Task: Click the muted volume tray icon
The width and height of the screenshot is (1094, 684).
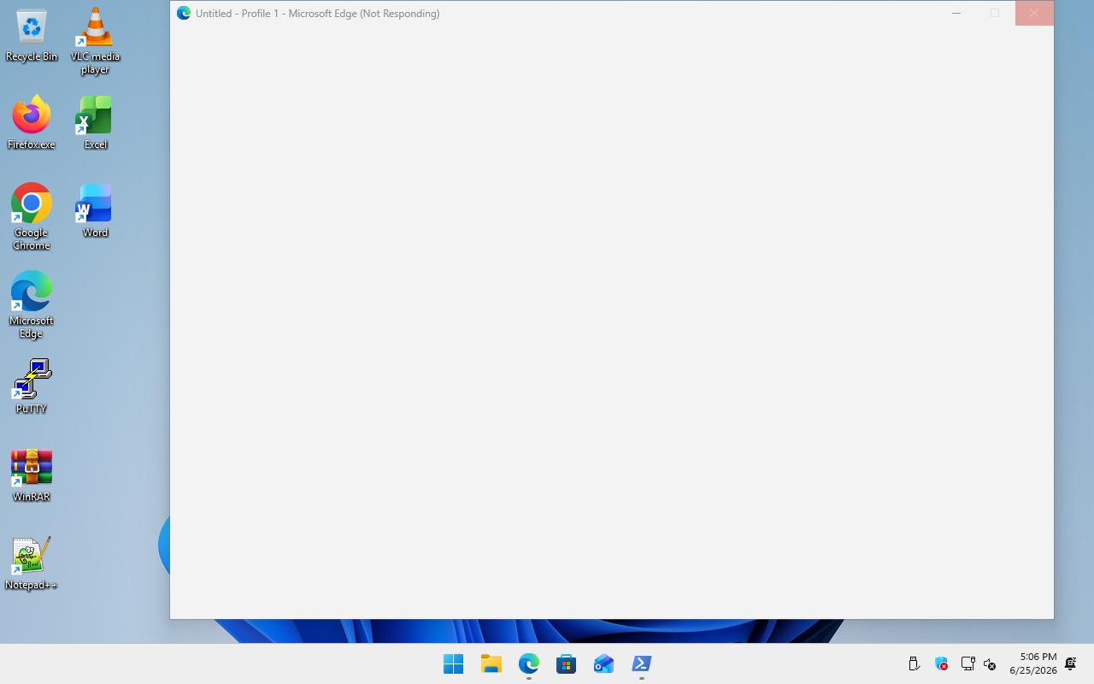Action: tap(990, 663)
